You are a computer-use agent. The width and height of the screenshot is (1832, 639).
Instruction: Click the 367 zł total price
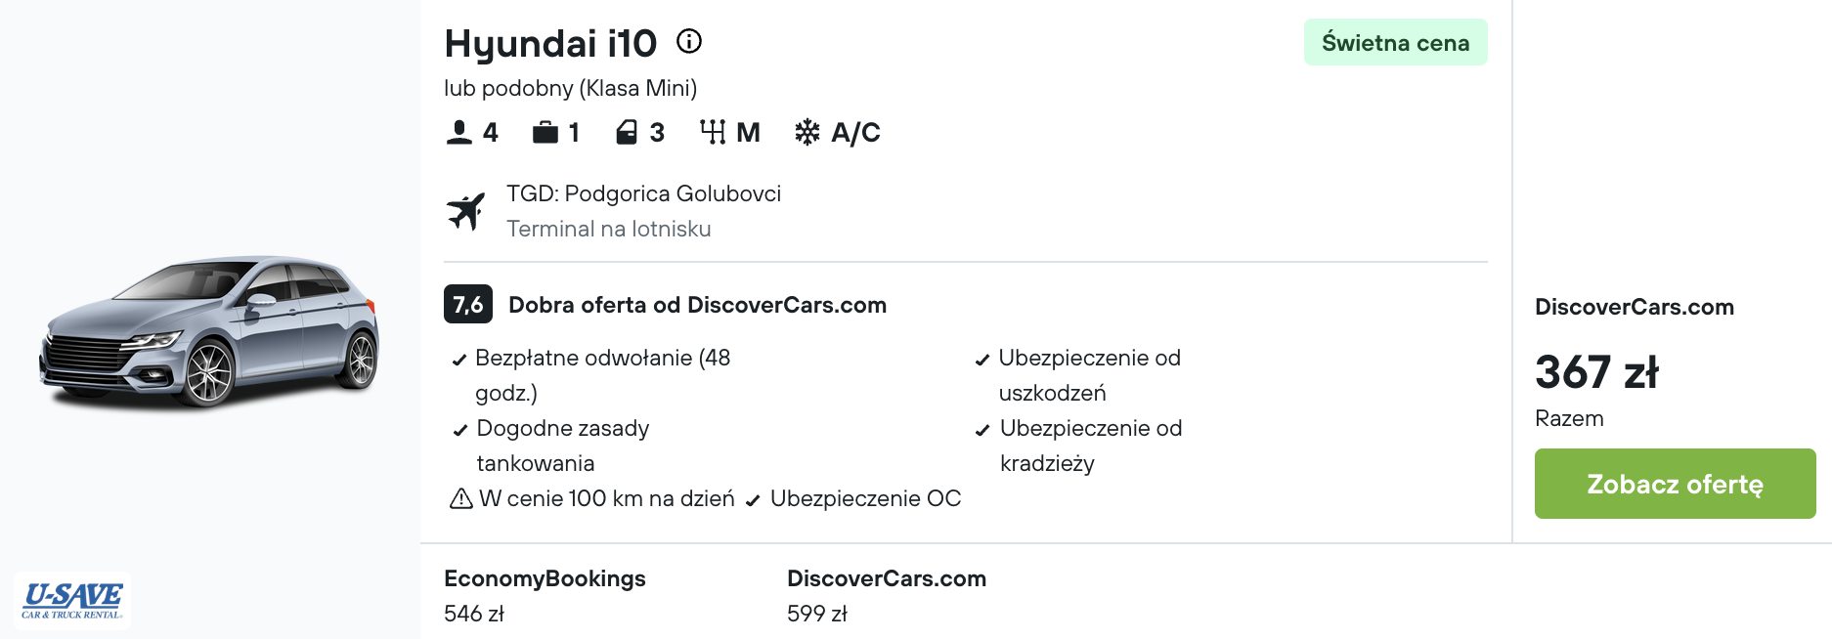pyautogui.click(x=1596, y=372)
